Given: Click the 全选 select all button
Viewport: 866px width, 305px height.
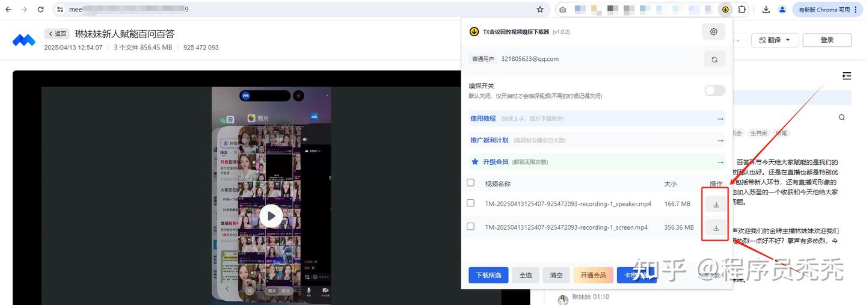Looking at the screenshot, I should (x=526, y=275).
